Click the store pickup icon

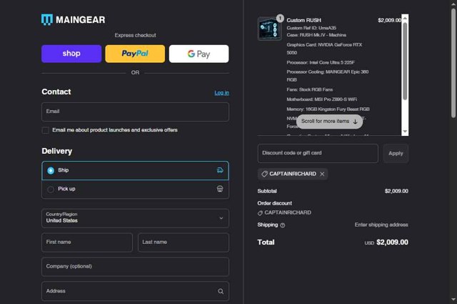220,189
